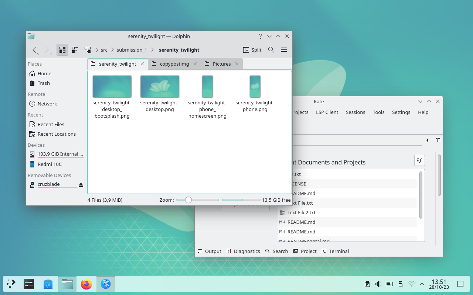This screenshot has height=295, width=473.
Task: Toggle the Terminal panel in Kate
Action: 335,251
